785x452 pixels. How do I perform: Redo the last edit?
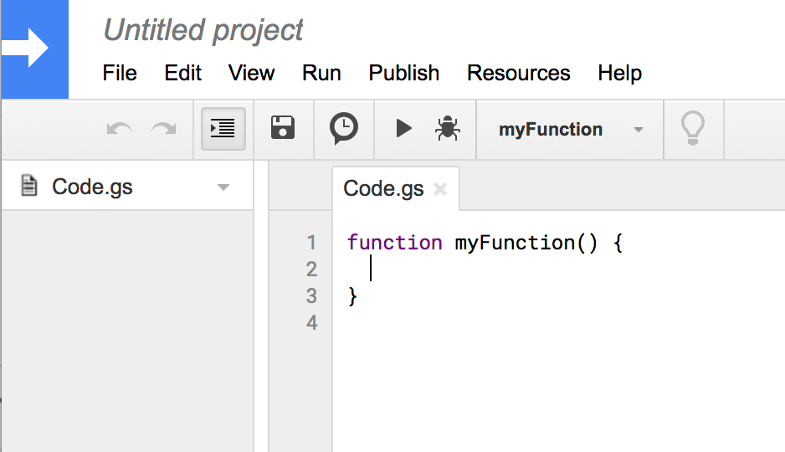point(164,129)
